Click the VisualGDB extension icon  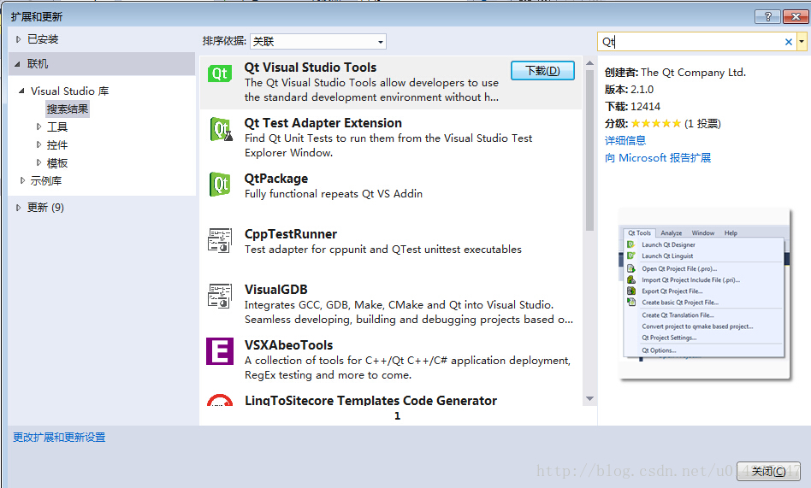point(219,296)
